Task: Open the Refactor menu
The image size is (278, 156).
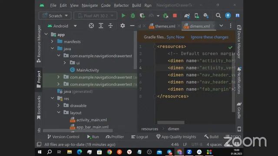Action: (121, 5)
